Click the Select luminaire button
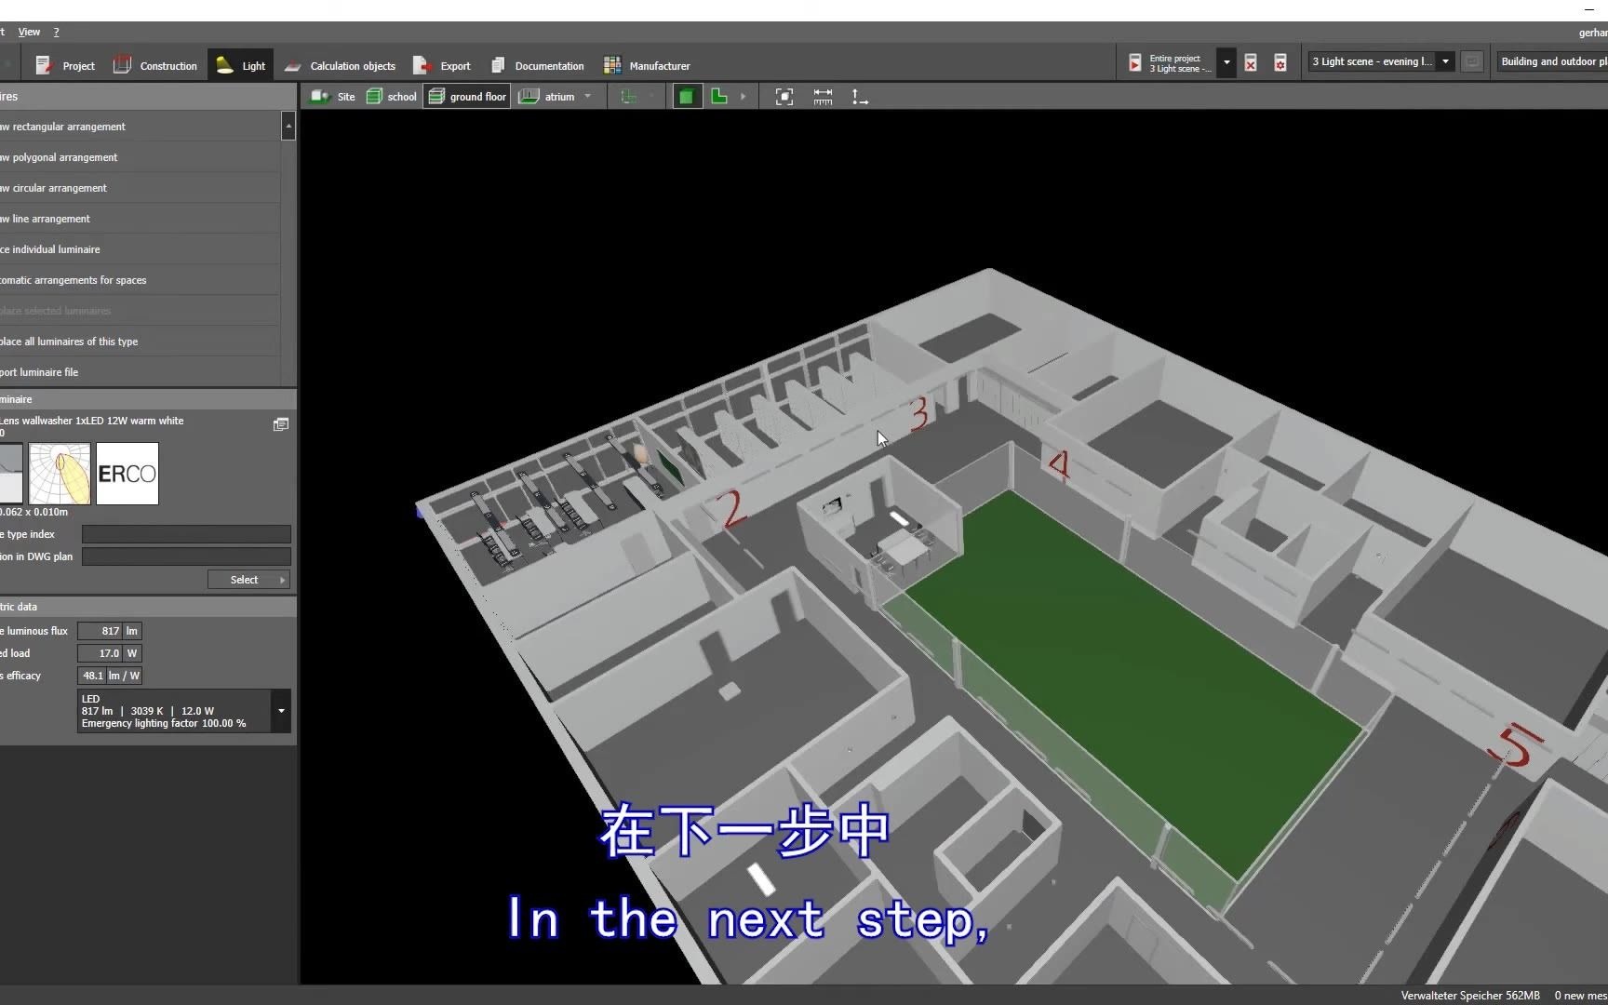 click(248, 580)
